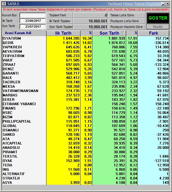Click the Kurum Bul search field
This screenshot has height=192, width=172.
33,15
